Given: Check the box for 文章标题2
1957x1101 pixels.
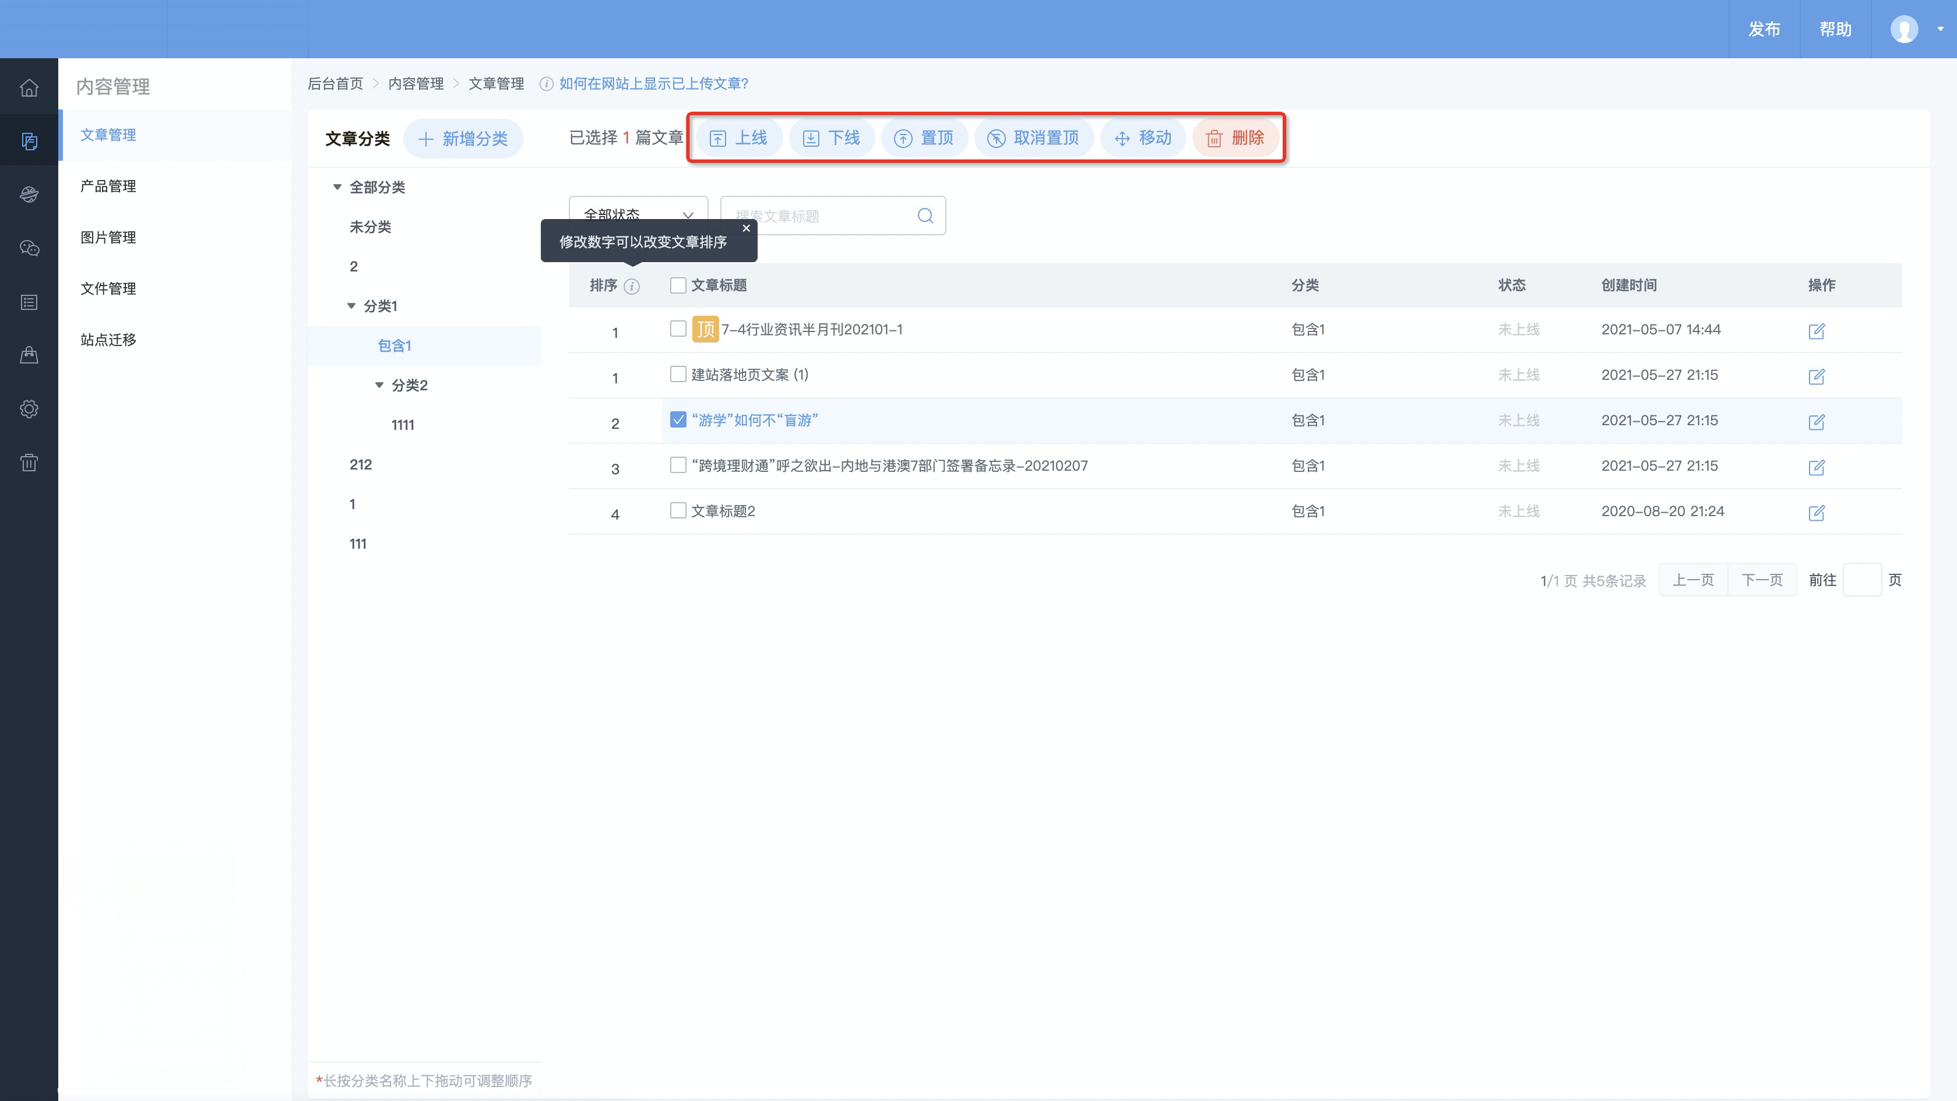Looking at the screenshot, I should tap(678, 510).
